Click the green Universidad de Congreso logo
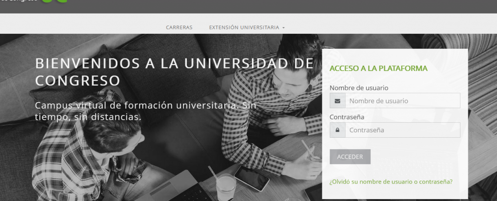This screenshot has width=497, height=201. (x=54, y=1)
